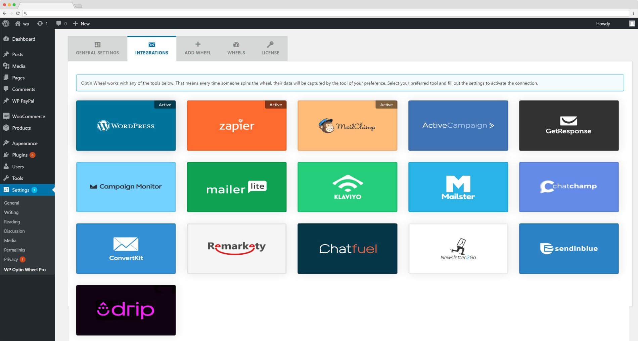Open the Discussion settings submenu link
Viewport: 638px width, 341px height.
14,231
